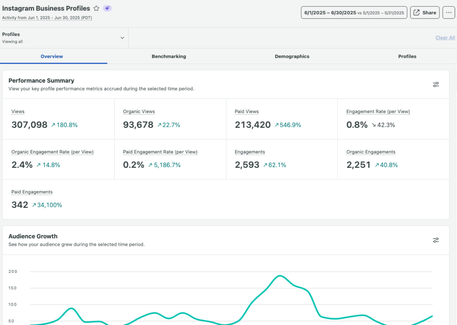457x325 pixels.
Task: Open the Demographics tab
Action: 292,56
